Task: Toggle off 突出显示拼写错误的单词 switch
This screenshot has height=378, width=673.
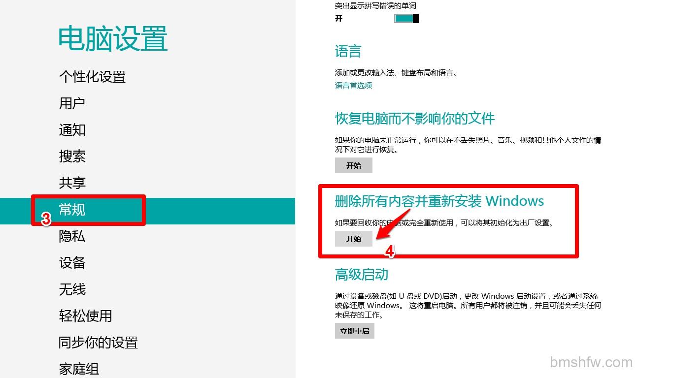Action: coord(406,19)
